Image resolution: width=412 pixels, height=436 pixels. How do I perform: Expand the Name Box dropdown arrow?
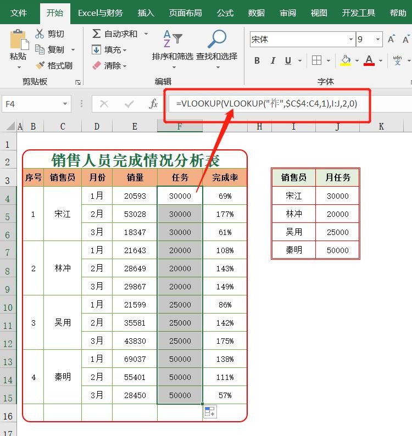pyautogui.click(x=65, y=104)
